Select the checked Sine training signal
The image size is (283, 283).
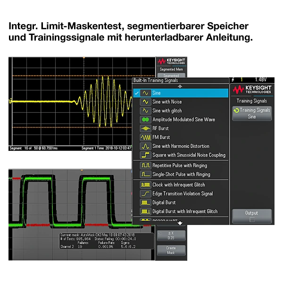pyautogui.click(x=180, y=93)
